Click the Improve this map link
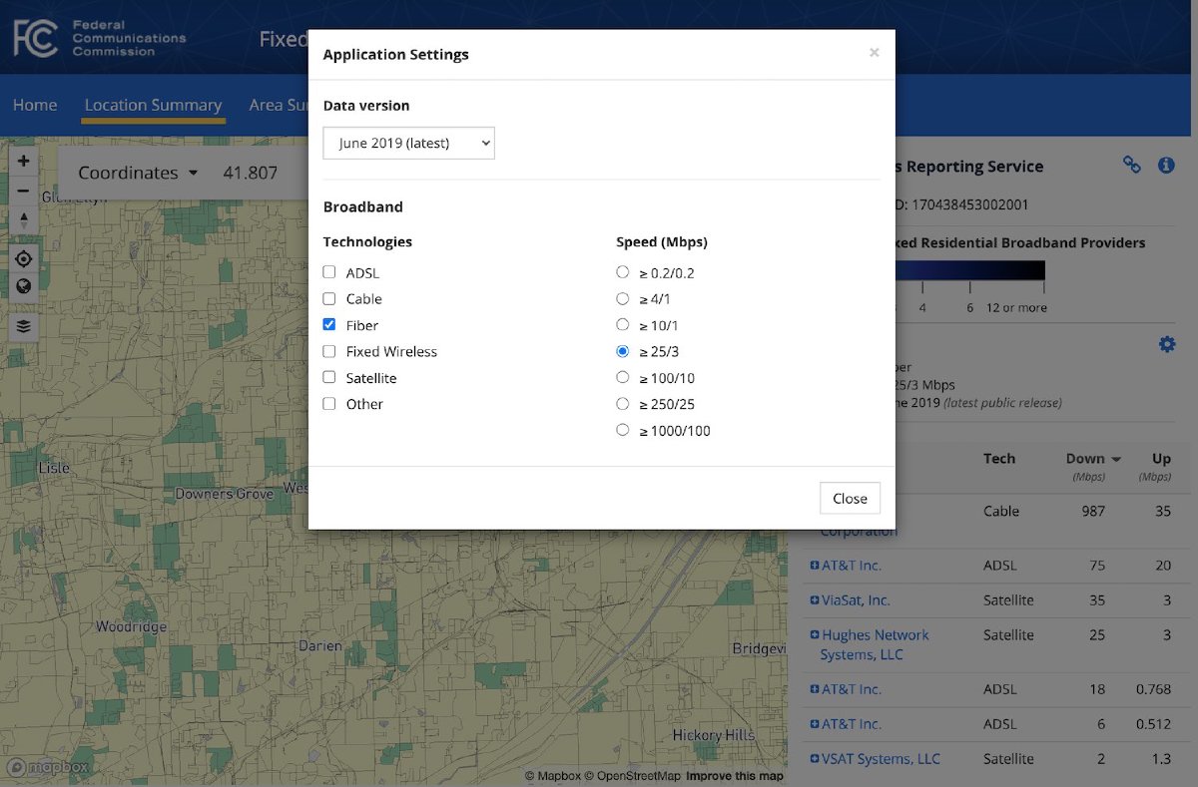Viewport: 1198px width, 787px height. point(735,776)
